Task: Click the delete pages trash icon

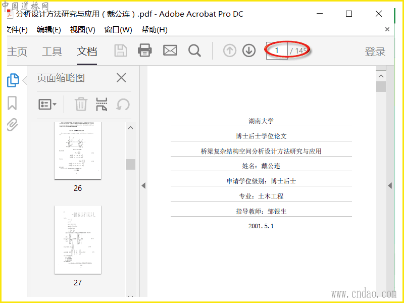Action: coord(81,104)
